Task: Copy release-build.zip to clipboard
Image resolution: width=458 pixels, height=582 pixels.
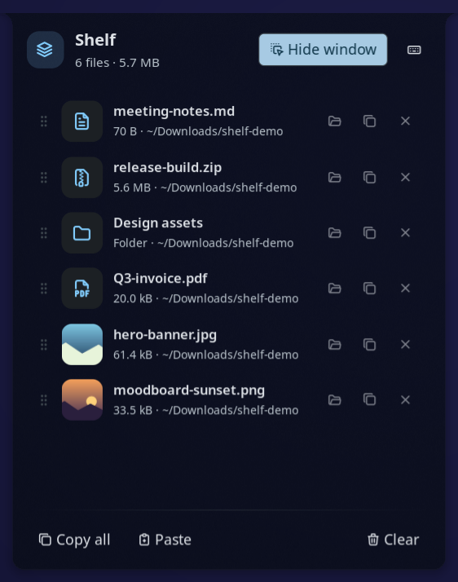Action: pos(370,178)
